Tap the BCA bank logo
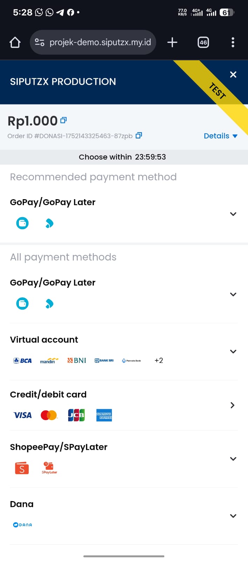This screenshot has height=561, width=248. pos(22,360)
